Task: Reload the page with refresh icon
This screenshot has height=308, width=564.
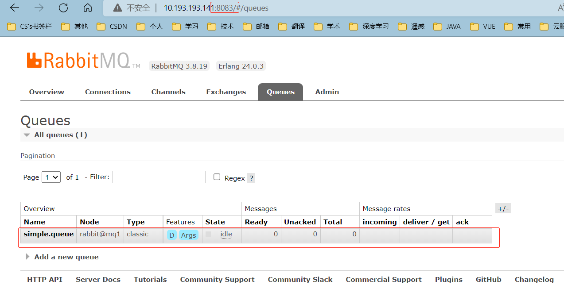Action: coord(63,8)
